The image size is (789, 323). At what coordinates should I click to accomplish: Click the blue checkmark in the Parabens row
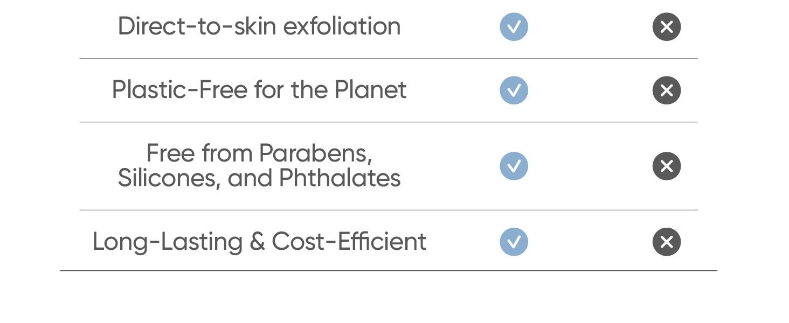tap(514, 166)
